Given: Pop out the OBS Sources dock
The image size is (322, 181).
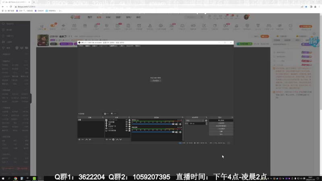Looking at the screenshot, I should point(129,117).
